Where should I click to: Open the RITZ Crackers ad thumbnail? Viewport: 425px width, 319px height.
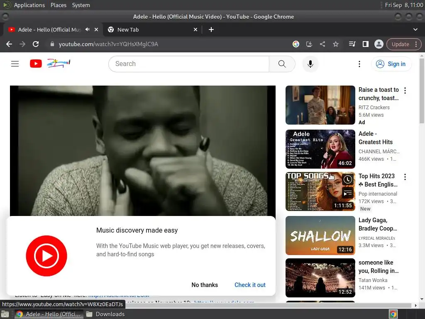320,105
